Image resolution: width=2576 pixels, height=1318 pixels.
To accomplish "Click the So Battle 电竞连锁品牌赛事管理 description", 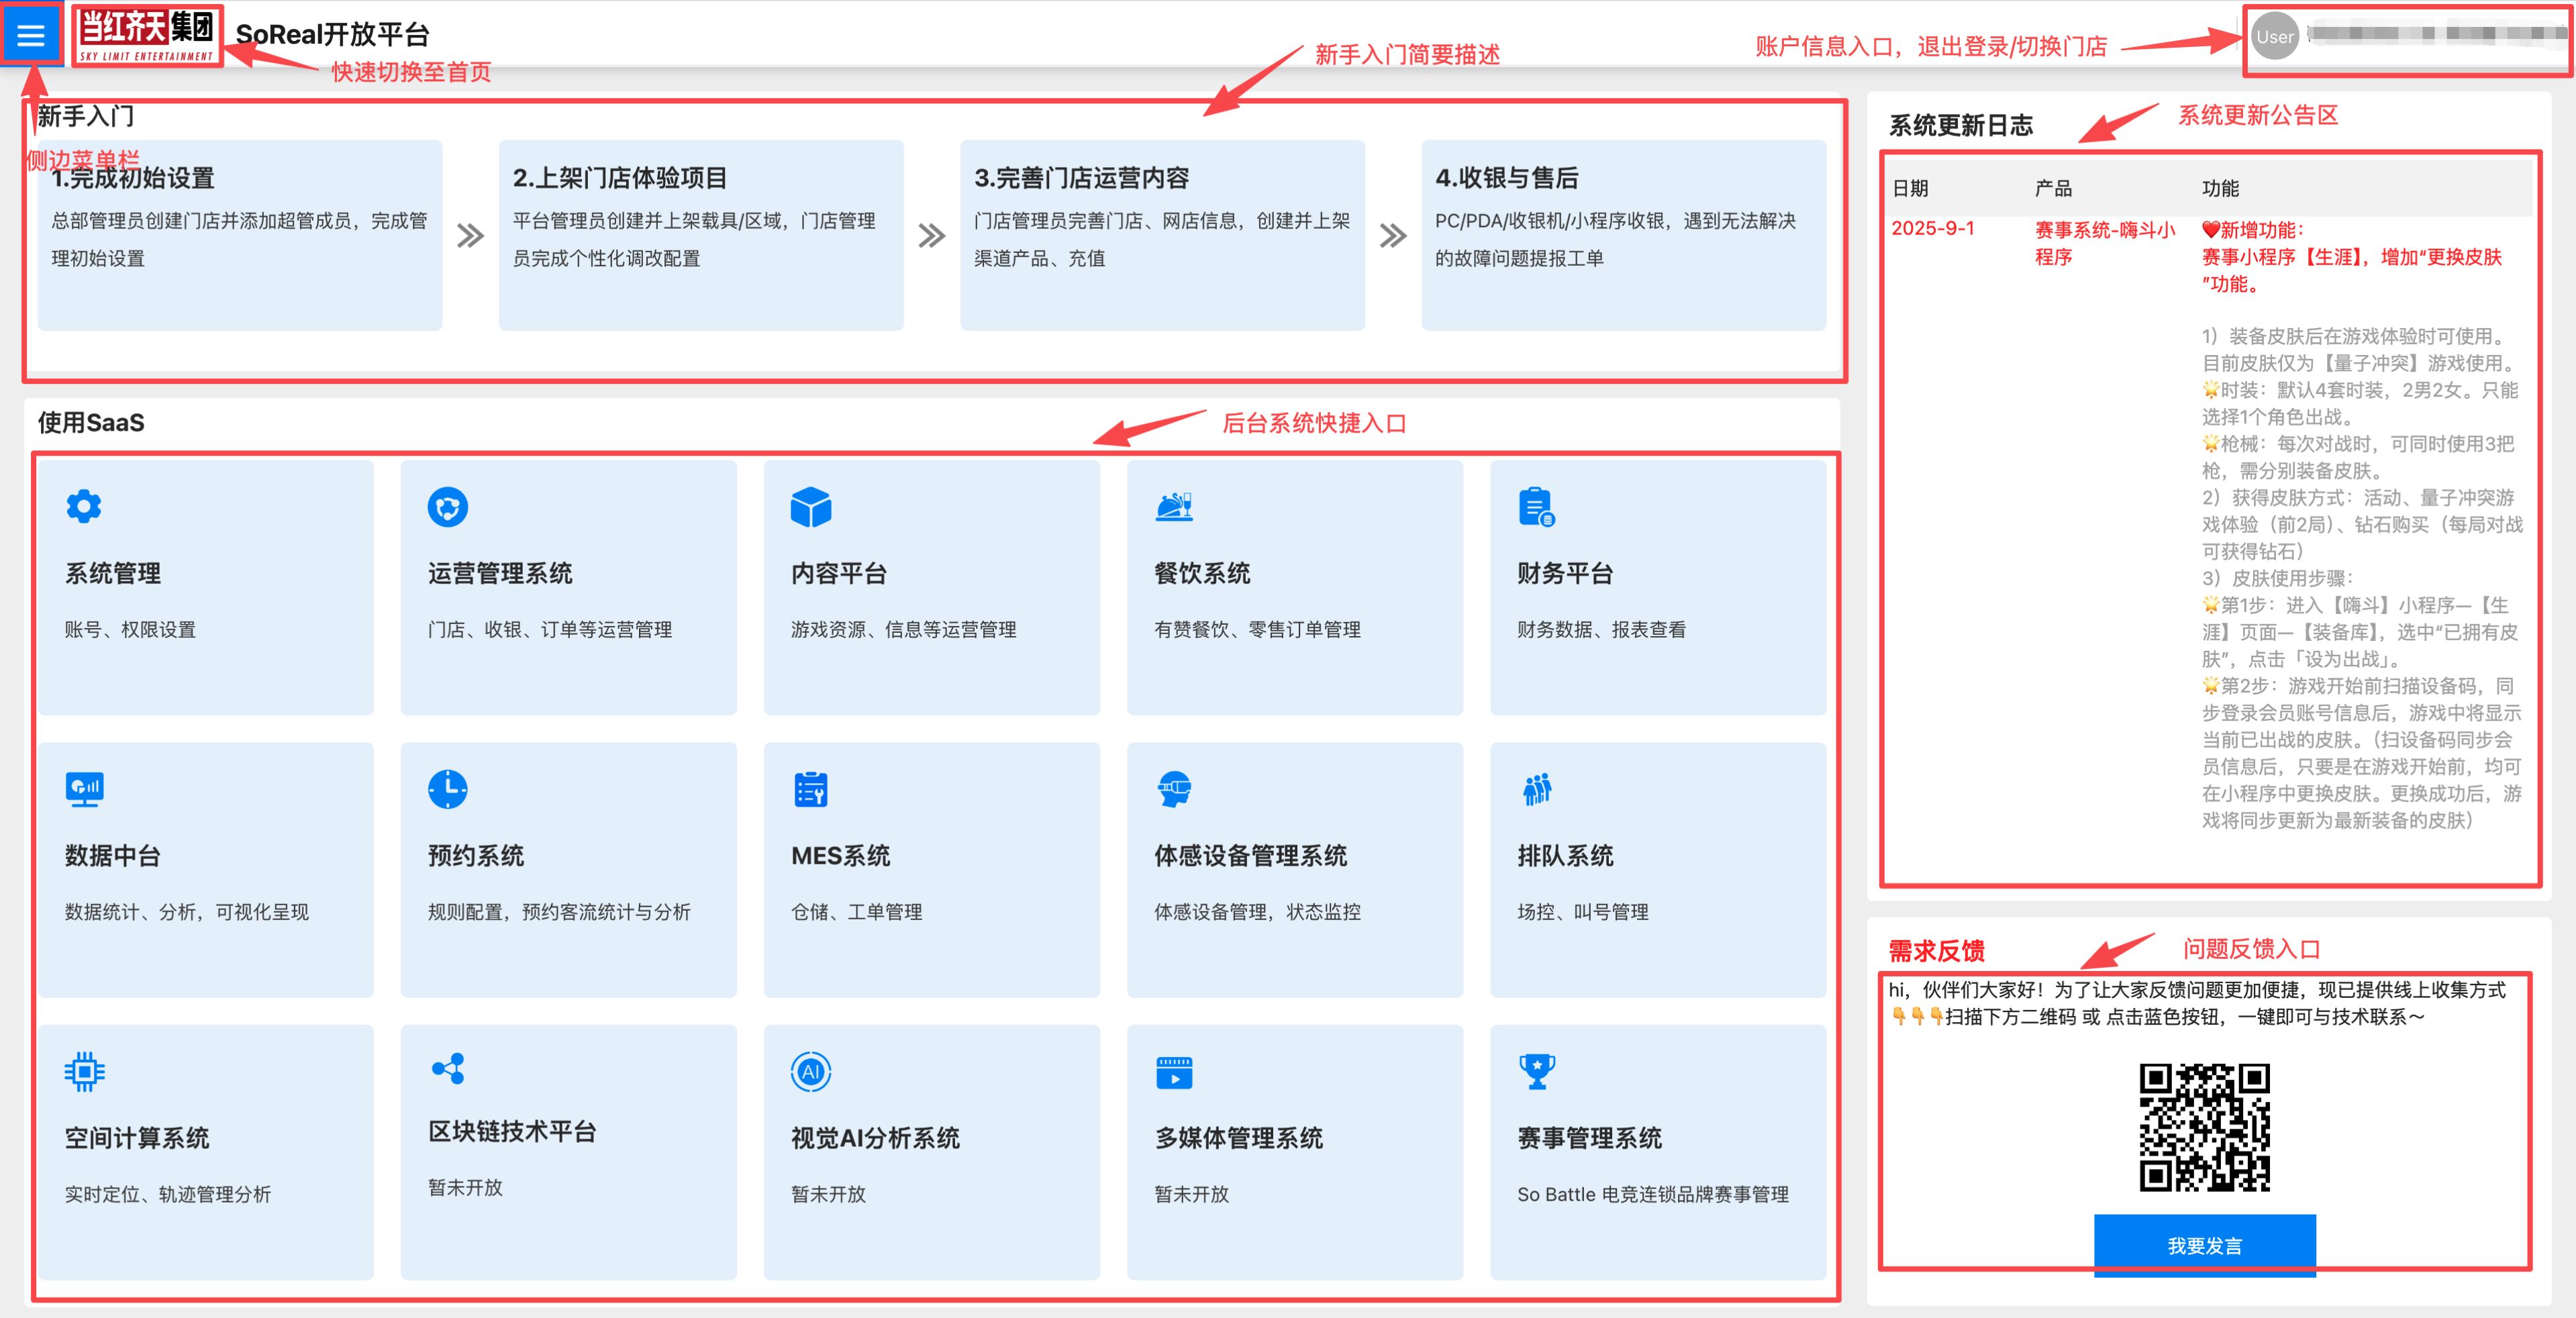I will pos(1652,1194).
